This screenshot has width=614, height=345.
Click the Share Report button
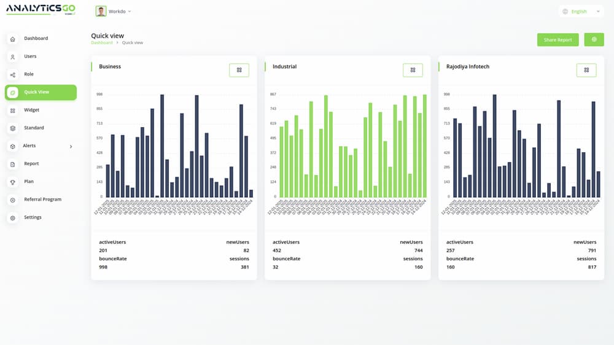click(558, 39)
